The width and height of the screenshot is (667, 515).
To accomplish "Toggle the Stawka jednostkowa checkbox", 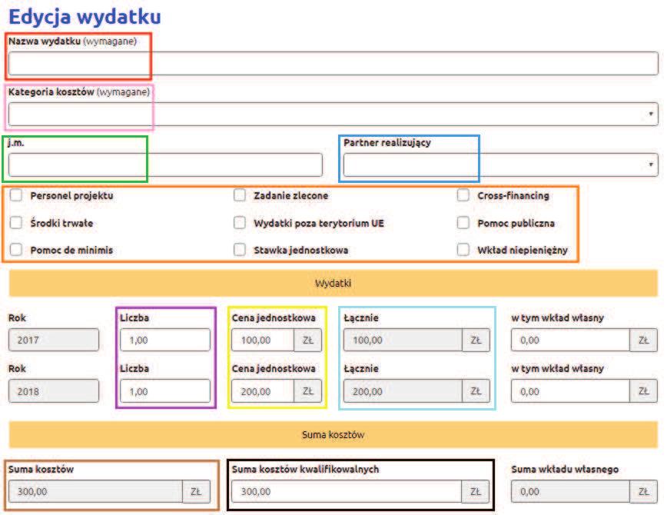I will (x=240, y=249).
